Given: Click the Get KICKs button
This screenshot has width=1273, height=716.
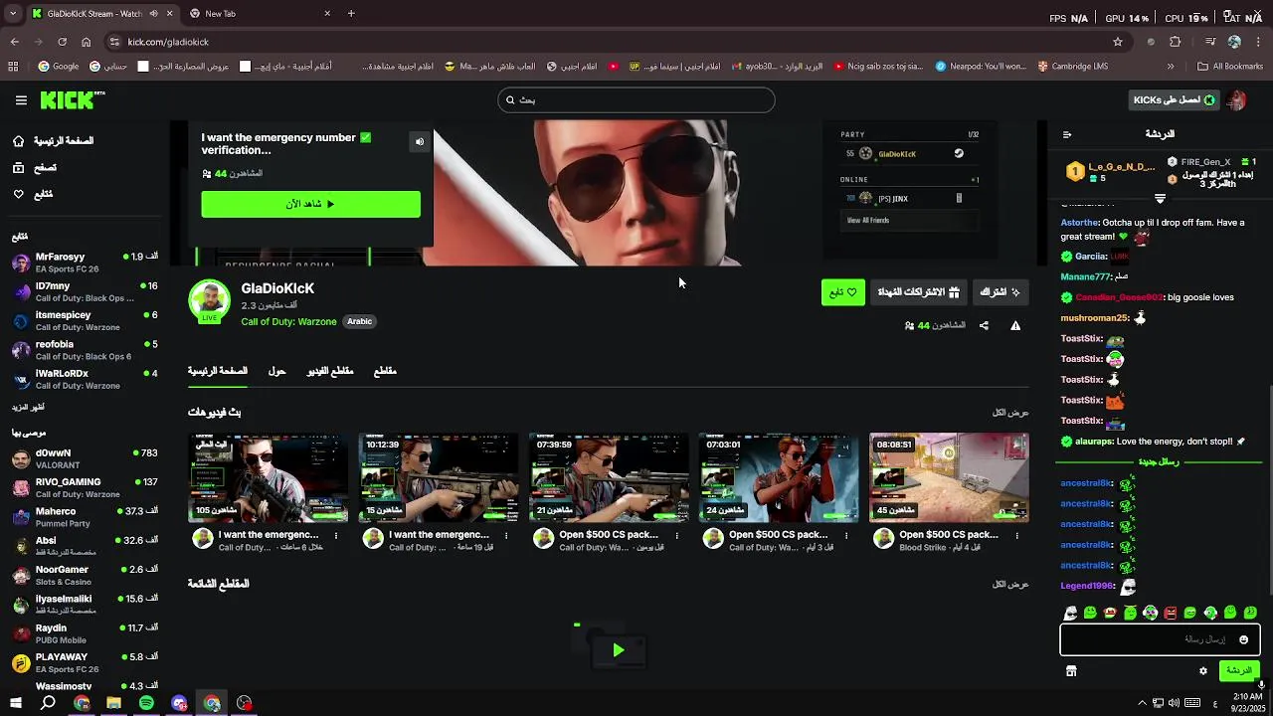Looking at the screenshot, I should pos(1176,100).
